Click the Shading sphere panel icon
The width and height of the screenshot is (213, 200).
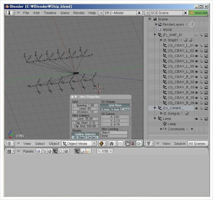[x=50, y=151]
